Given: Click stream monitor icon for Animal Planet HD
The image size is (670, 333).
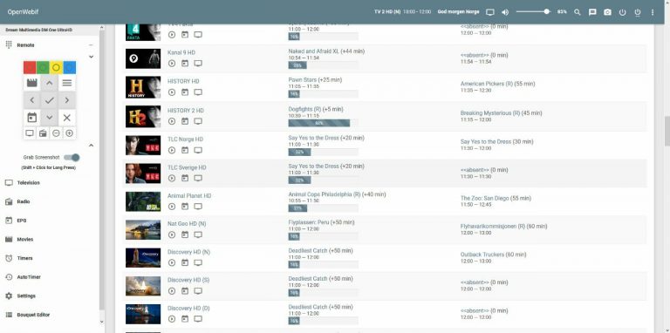Looking at the screenshot, I should [198, 207].
